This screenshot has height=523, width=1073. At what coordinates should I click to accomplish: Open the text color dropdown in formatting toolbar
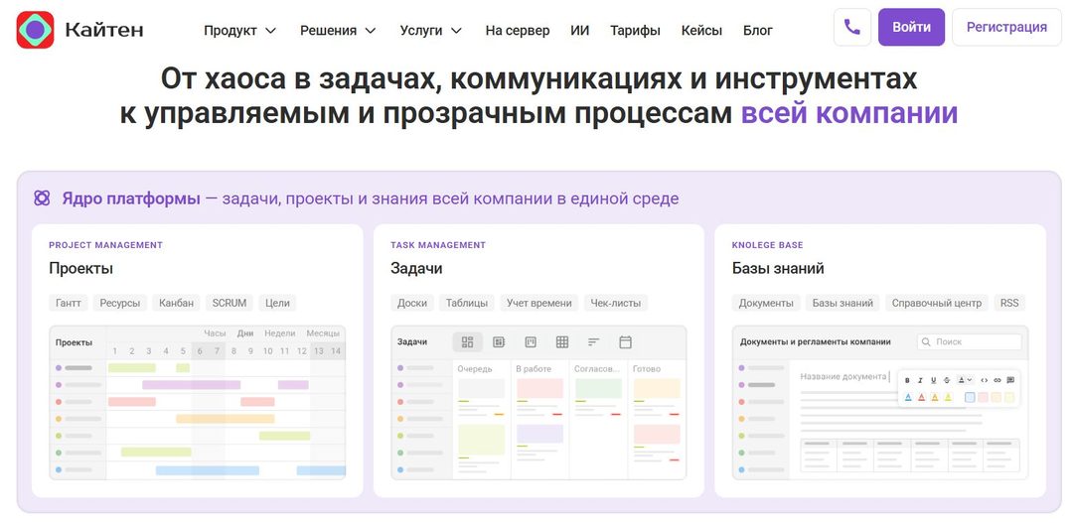pyautogui.click(x=965, y=380)
